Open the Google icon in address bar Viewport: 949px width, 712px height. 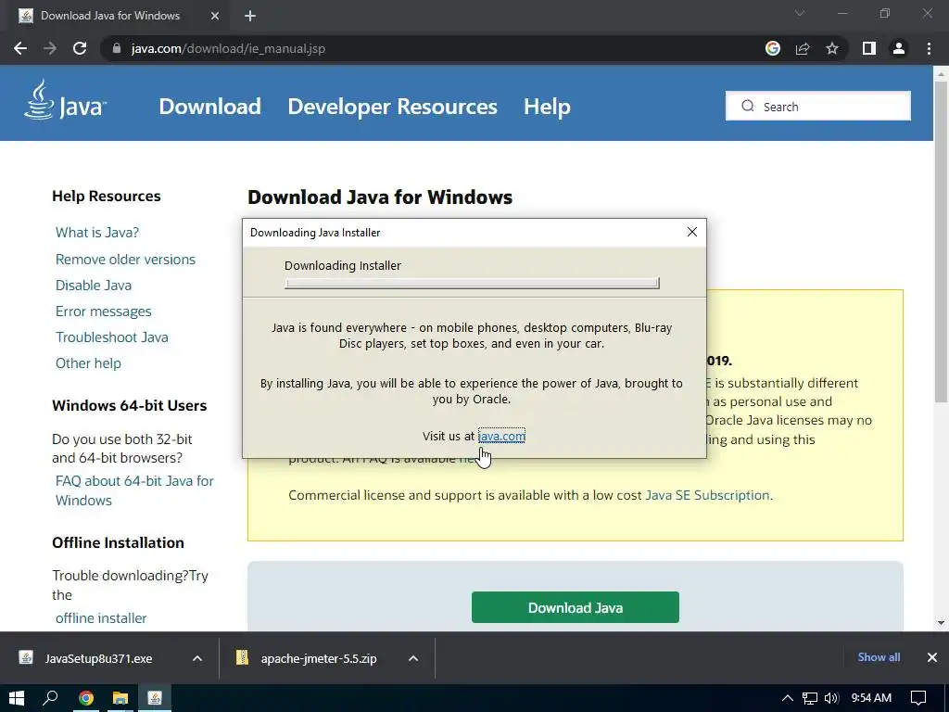click(773, 48)
